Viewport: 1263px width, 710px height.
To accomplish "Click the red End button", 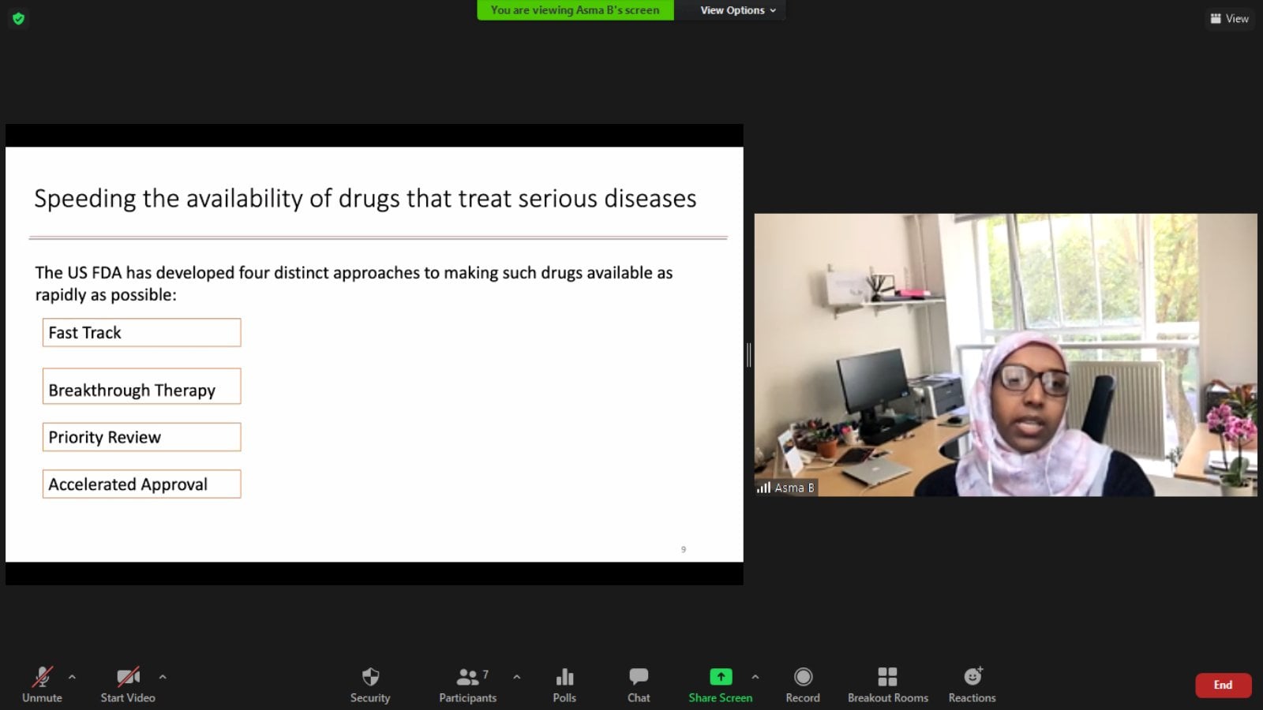I will [1223, 685].
